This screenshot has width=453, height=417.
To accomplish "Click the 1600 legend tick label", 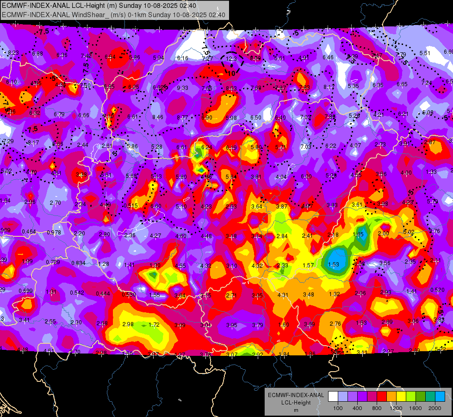I will [x=416, y=408].
